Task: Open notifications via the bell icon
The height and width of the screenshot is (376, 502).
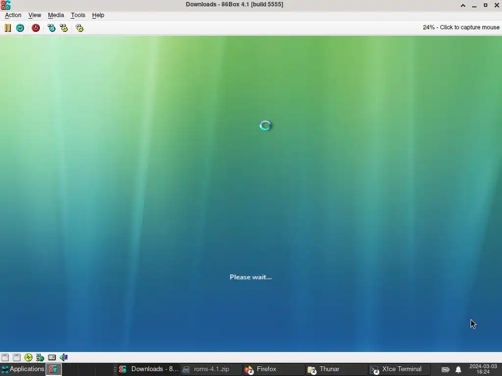Action: tap(458, 370)
